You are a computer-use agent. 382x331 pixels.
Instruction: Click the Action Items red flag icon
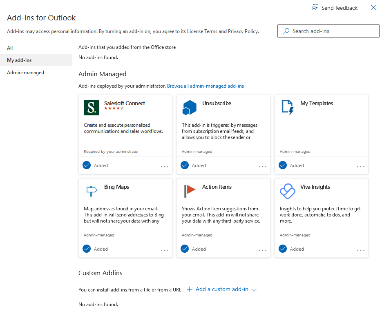(190, 191)
